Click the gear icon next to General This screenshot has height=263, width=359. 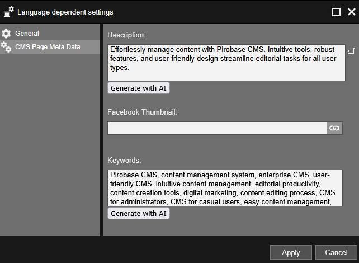click(x=6, y=34)
